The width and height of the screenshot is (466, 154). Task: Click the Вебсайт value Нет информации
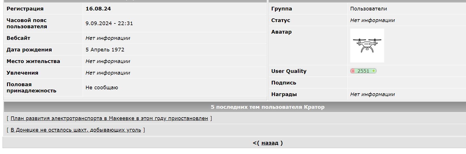pyautogui.click(x=108, y=38)
